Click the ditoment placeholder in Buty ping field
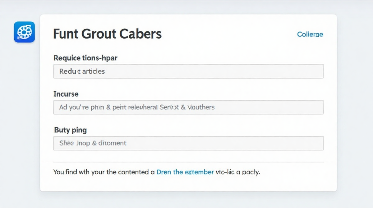This screenshot has height=208, width=373. point(112,143)
